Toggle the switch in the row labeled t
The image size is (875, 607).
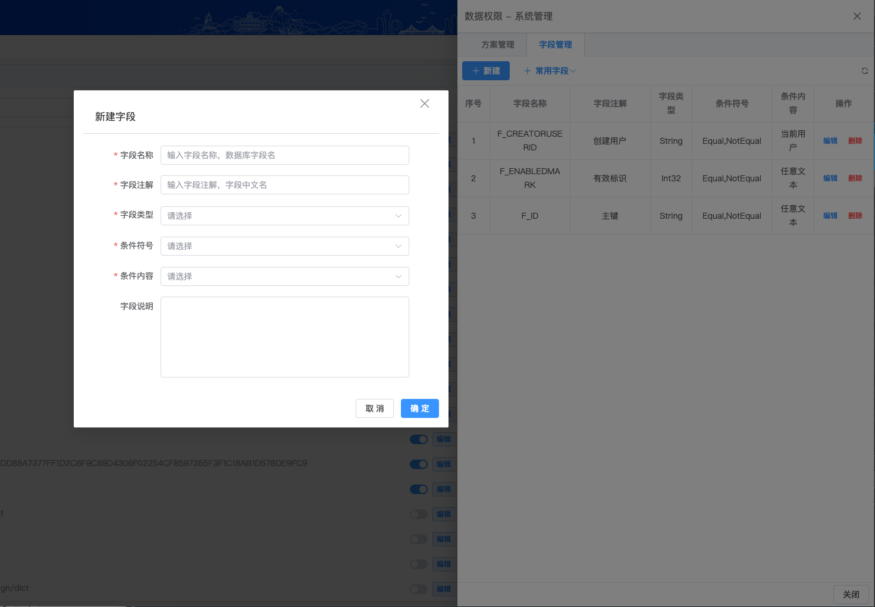pyautogui.click(x=418, y=514)
